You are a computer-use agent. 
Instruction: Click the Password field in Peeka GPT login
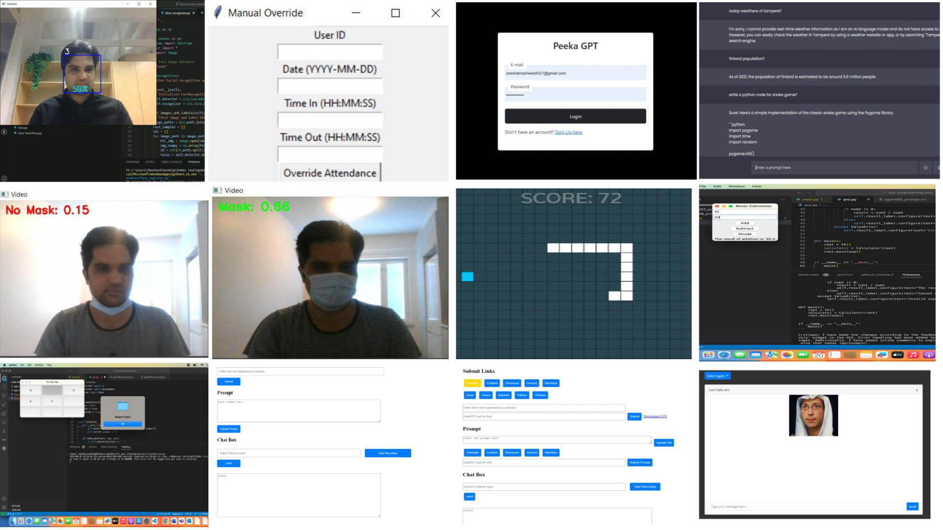575,94
